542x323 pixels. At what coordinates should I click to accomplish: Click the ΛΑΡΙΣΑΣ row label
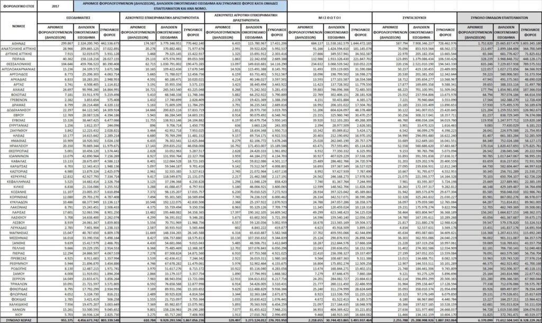click(x=19, y=212)
